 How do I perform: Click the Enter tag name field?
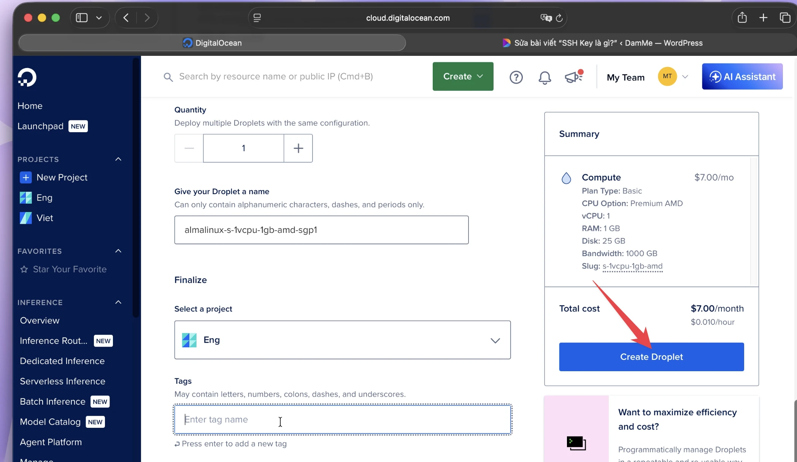coord(342,419)
